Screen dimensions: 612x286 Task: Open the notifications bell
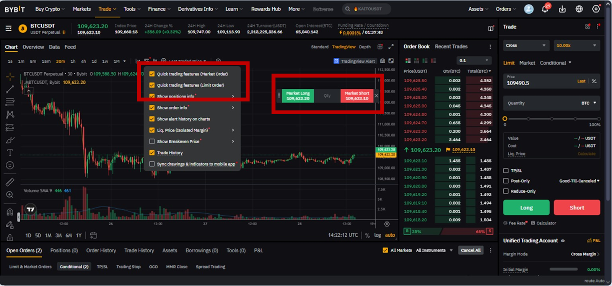point(545,9)
